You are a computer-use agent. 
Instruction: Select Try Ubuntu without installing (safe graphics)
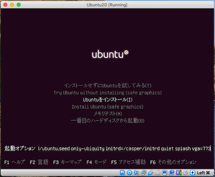tap(107, 93)
